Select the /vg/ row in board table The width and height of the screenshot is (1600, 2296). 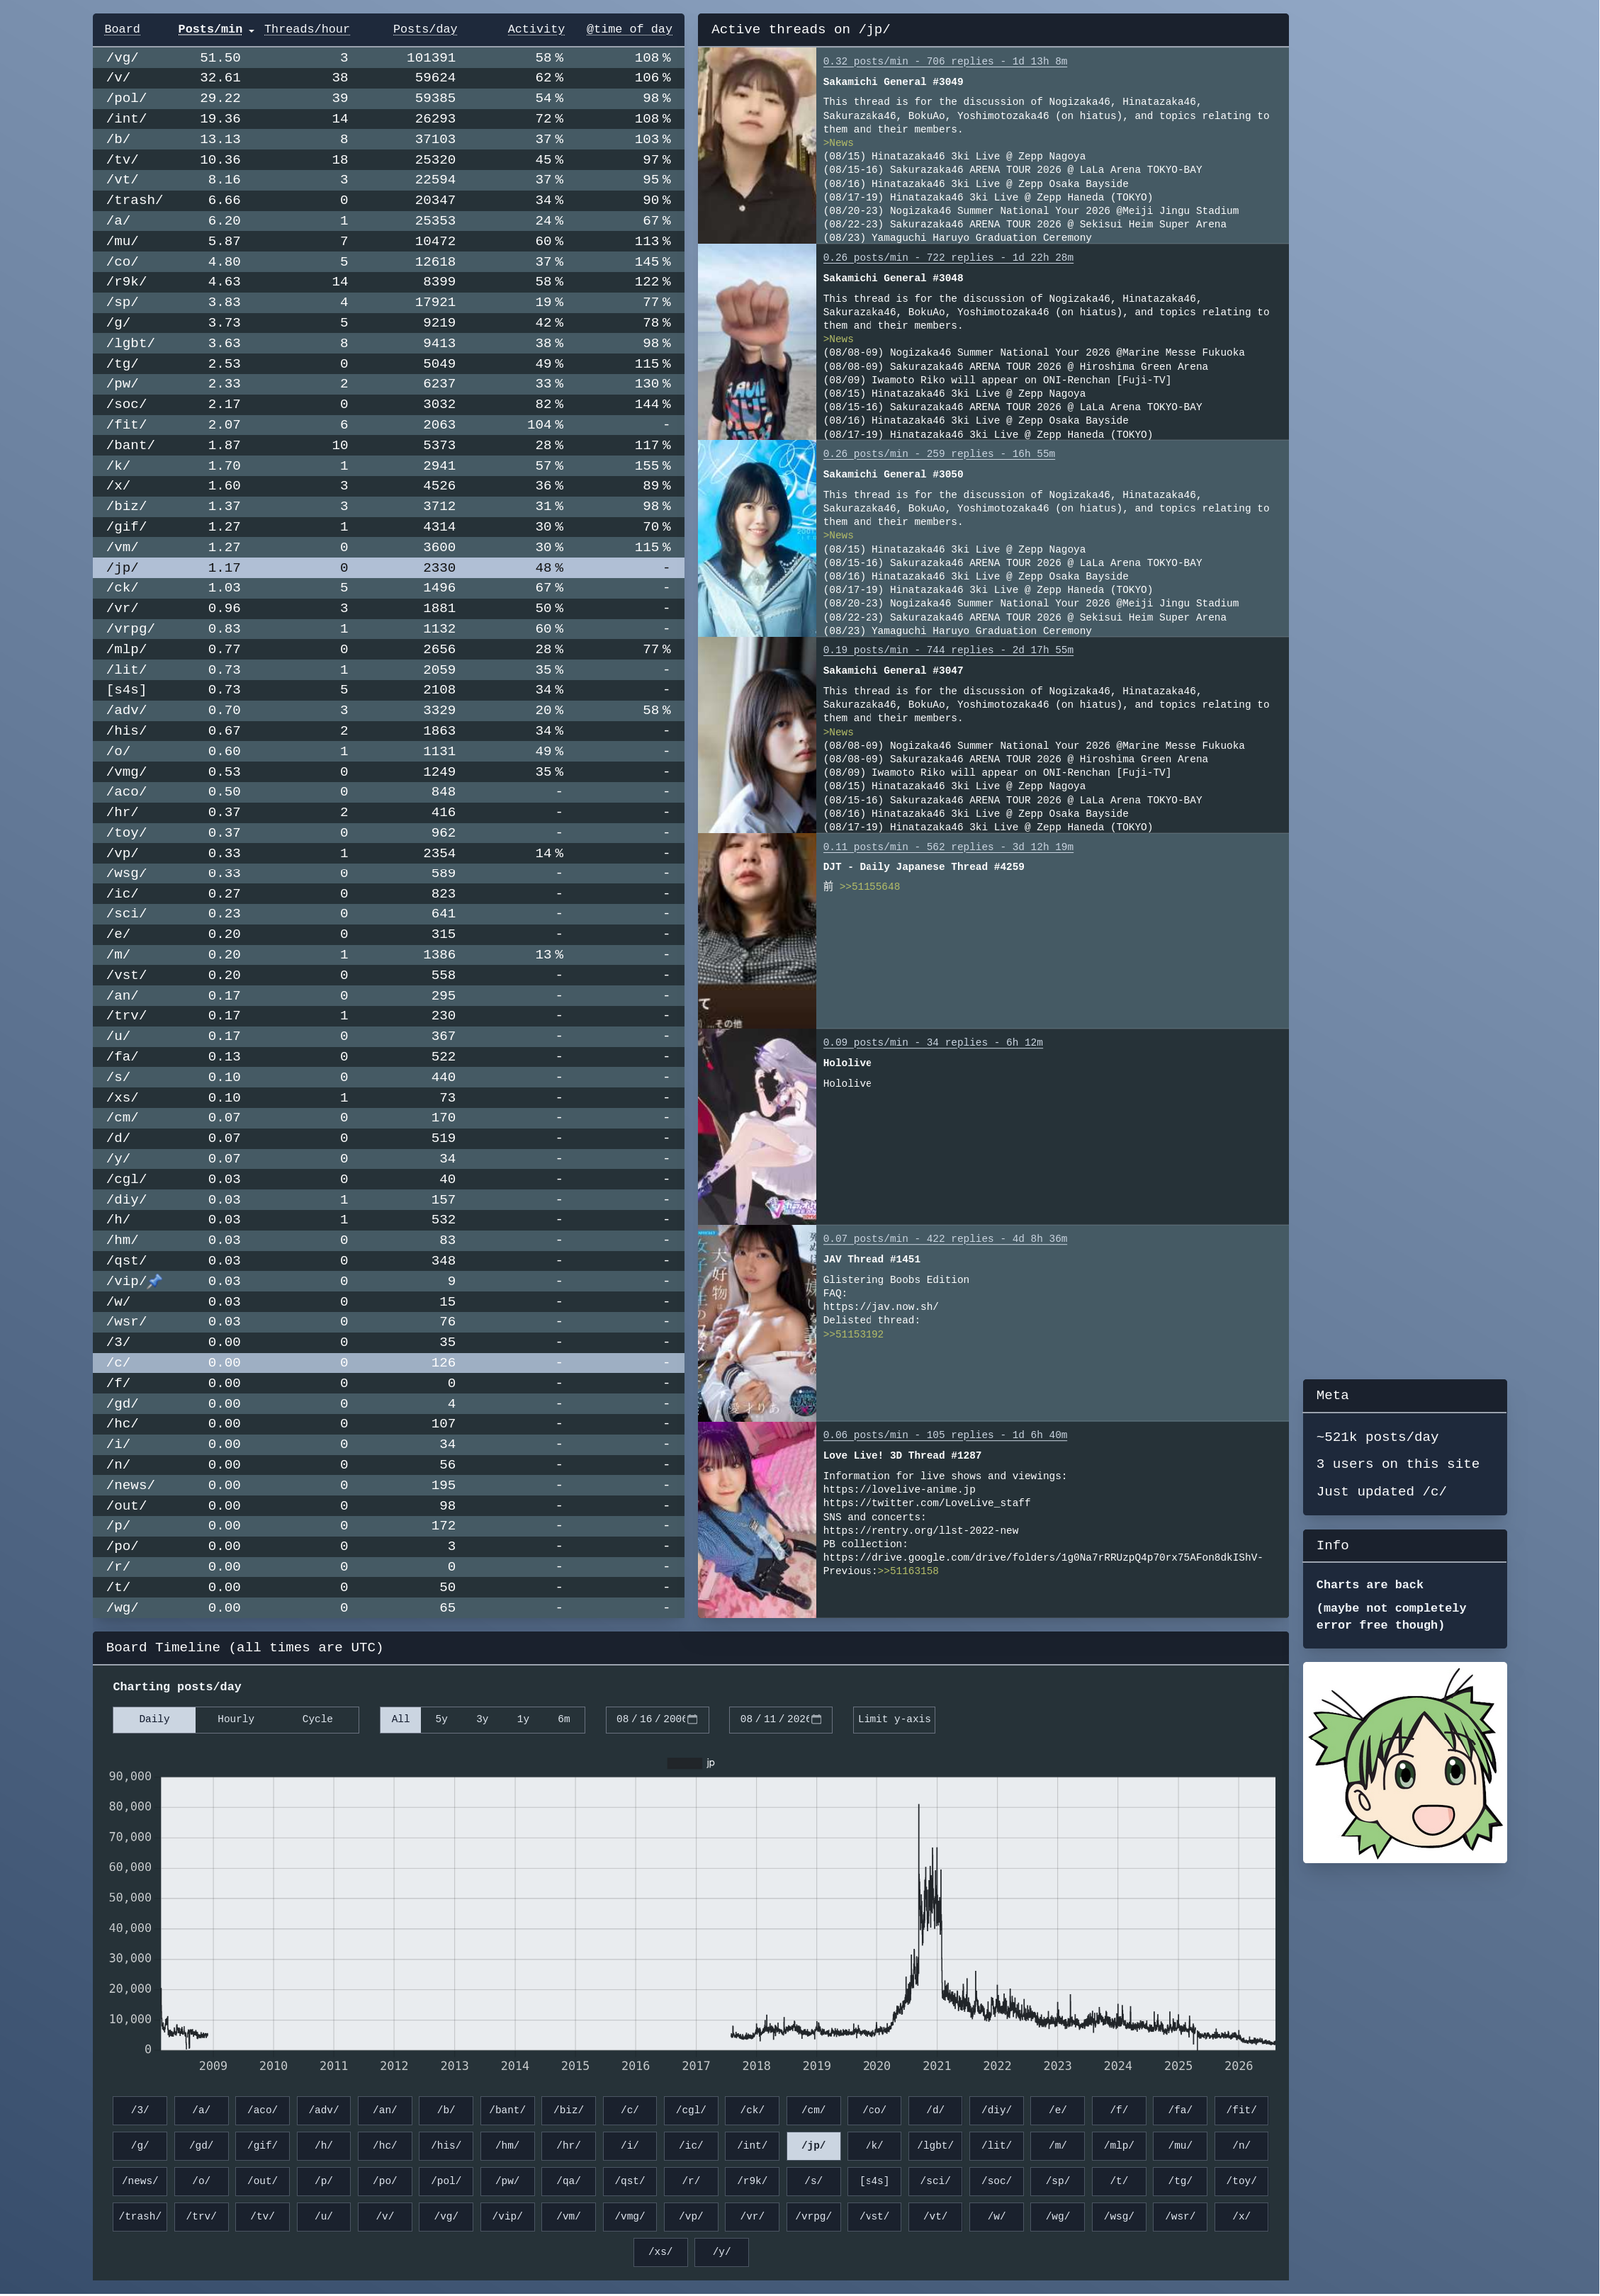tap(389, 58)
